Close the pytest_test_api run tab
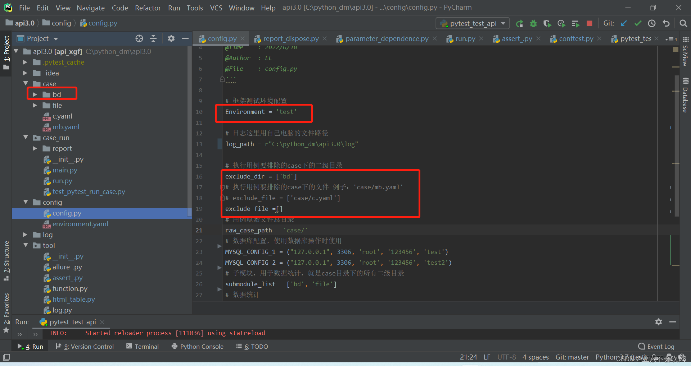Viewport: 691px width, 366px height. (102, 322)
